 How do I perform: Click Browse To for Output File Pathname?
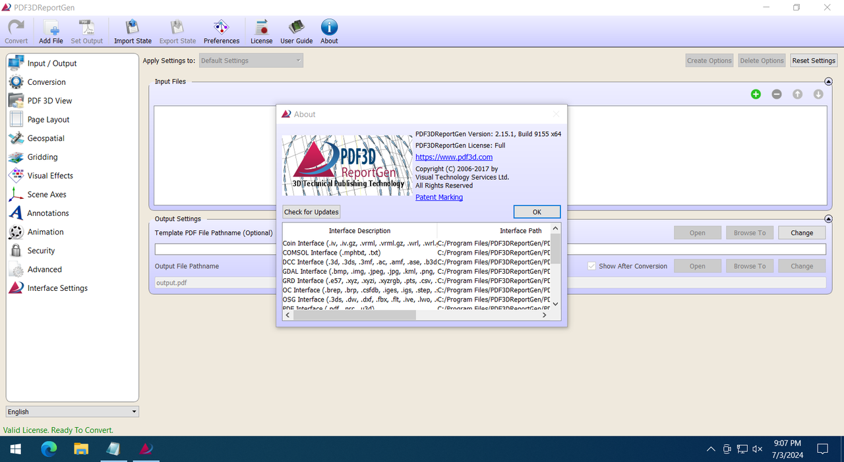point(750,267)
